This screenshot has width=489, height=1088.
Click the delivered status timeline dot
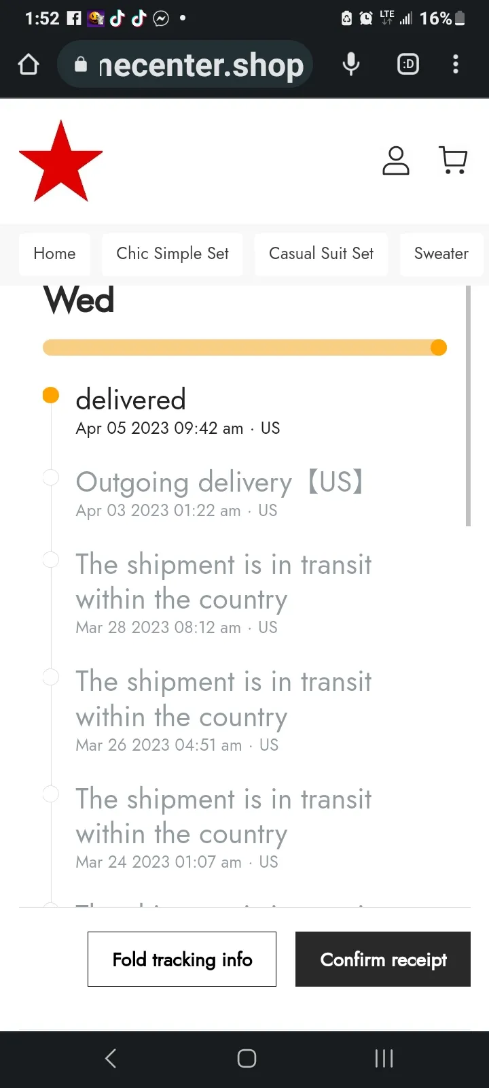51,395
